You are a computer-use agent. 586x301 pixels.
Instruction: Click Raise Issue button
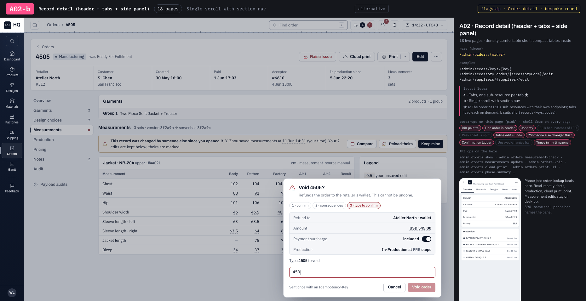[x=318, y=57]
